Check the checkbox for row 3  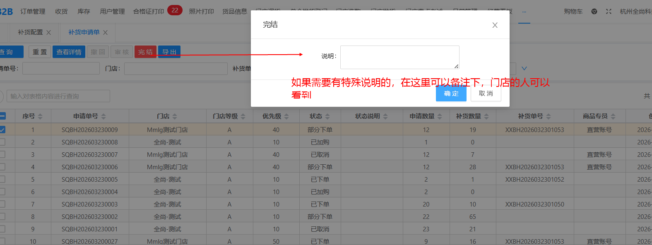click(x=2, y=154)
